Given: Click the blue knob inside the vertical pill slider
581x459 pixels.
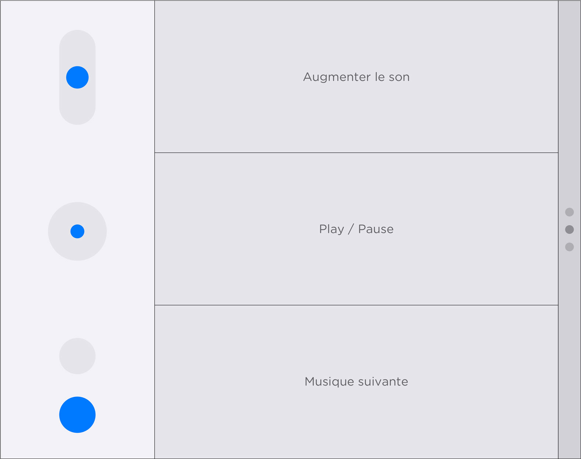Looking at the screenshot, I should pos(77,77).
